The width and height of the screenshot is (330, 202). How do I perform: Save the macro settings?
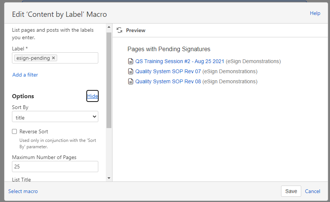[291, 191]
